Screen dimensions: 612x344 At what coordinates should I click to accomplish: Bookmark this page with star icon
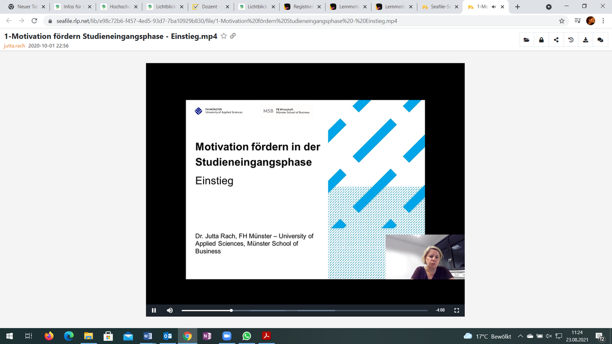click(562, 21)
